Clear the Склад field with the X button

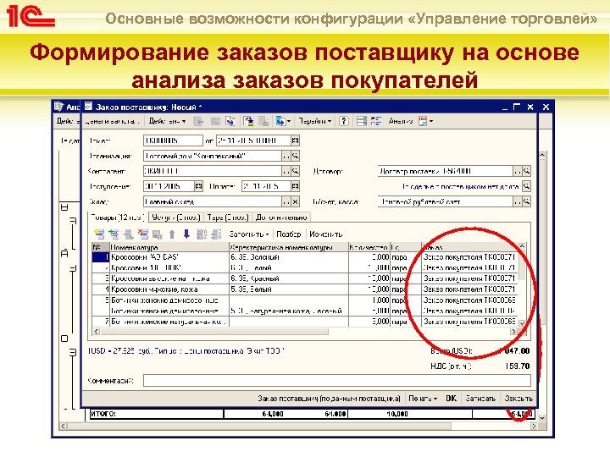tap(296, 201)
